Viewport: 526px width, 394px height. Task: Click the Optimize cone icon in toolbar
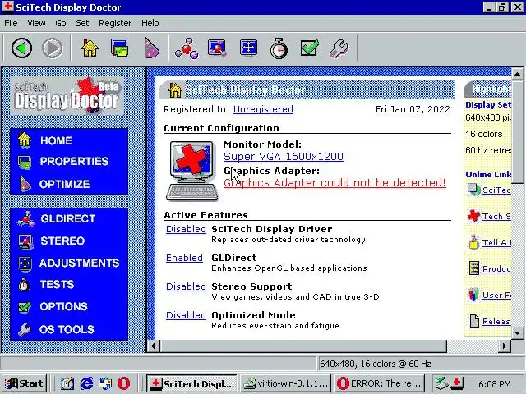tap(151, 48)
